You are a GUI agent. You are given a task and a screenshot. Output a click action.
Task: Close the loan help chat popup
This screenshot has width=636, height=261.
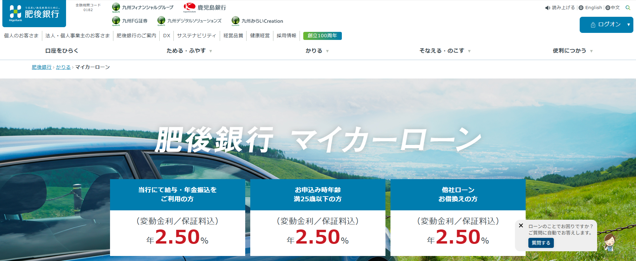(x=521, y=225)
